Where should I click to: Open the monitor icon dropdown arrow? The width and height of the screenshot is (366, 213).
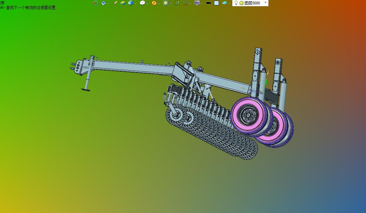pos(202,3)
